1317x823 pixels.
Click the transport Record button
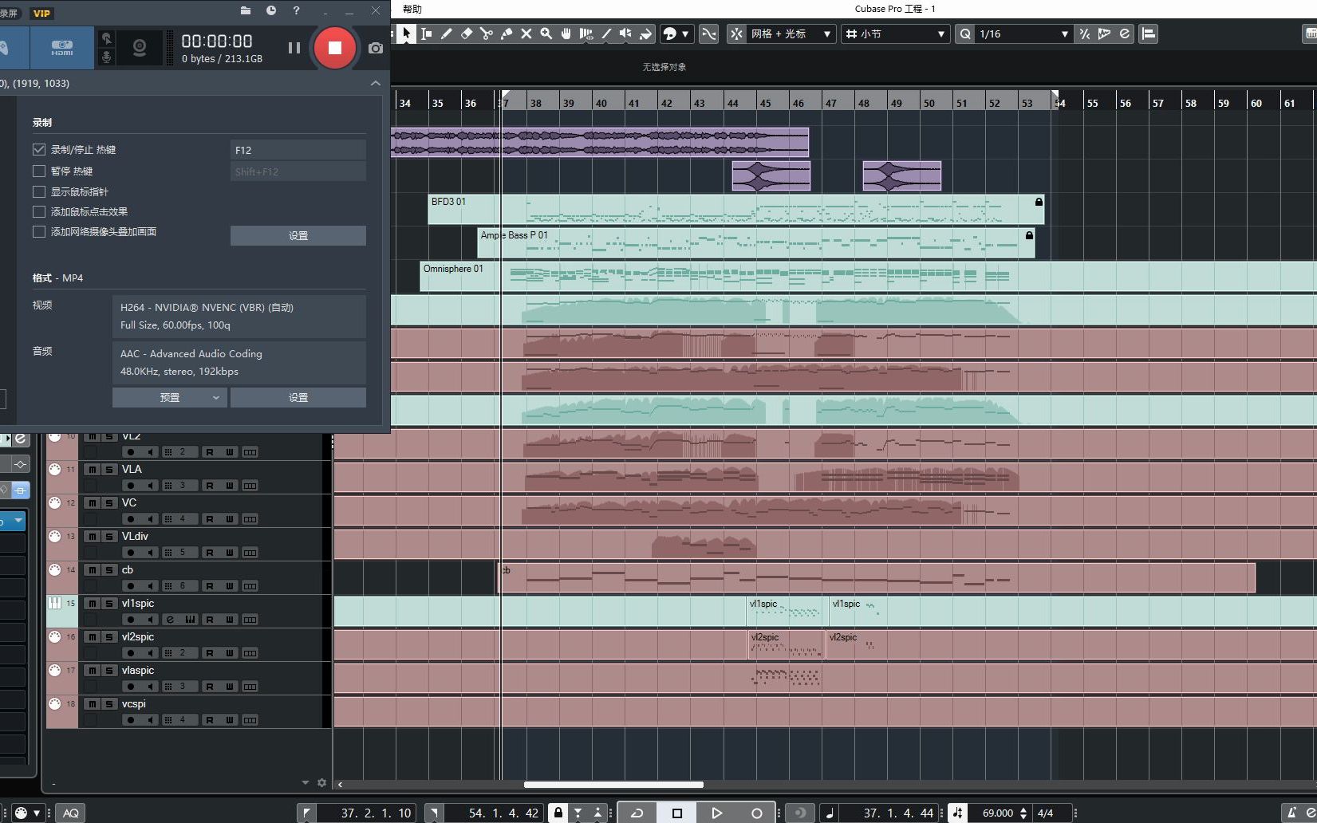pos(756,813)
